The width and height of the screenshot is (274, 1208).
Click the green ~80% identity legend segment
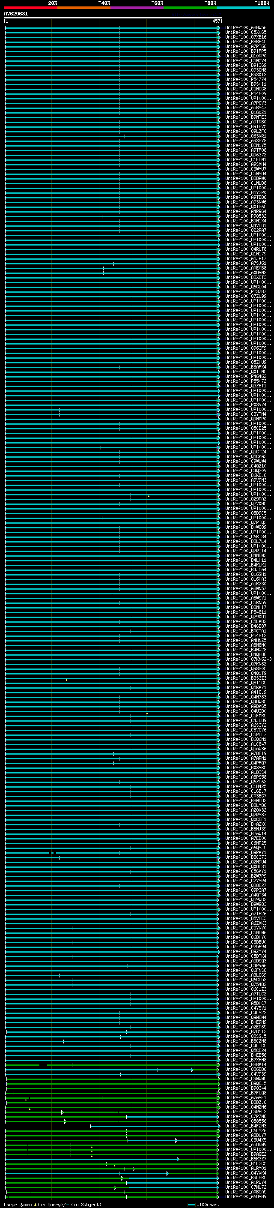pyautogui.click(x=190, y=8)
